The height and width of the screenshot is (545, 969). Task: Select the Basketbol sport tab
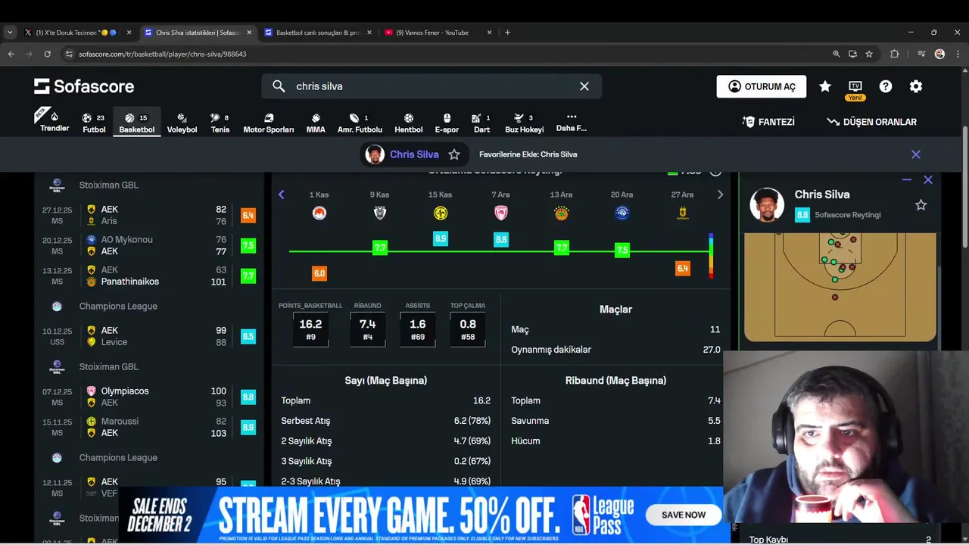click(136, 123)
